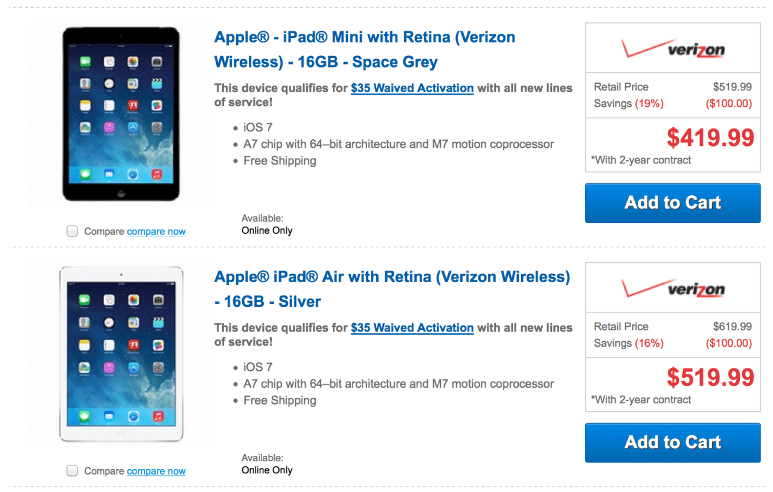Screen dimensions: 773x492
Task: Check the Compare box for iPad Air
Action: [x=72, y=471]
